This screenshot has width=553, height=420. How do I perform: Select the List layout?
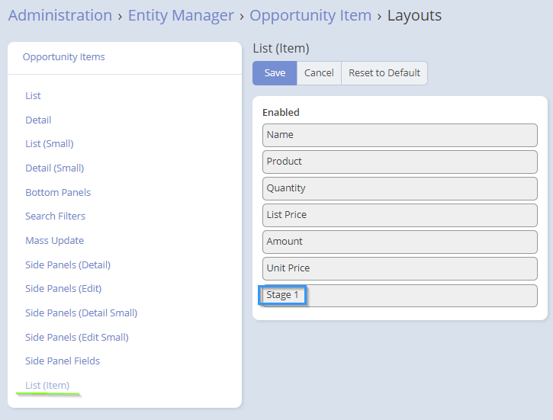tap(33, 96)
